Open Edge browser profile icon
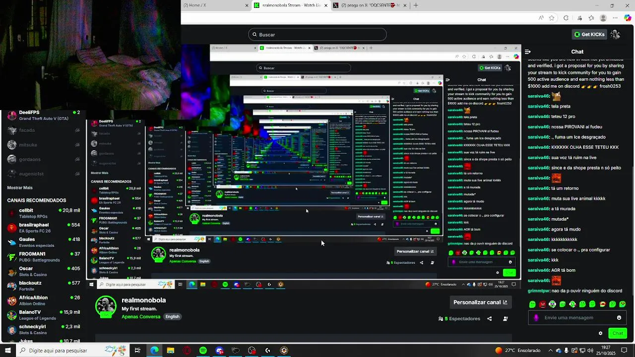Image resolution: width=635 pixels, height=357 pixels. (x=603, y=18)
